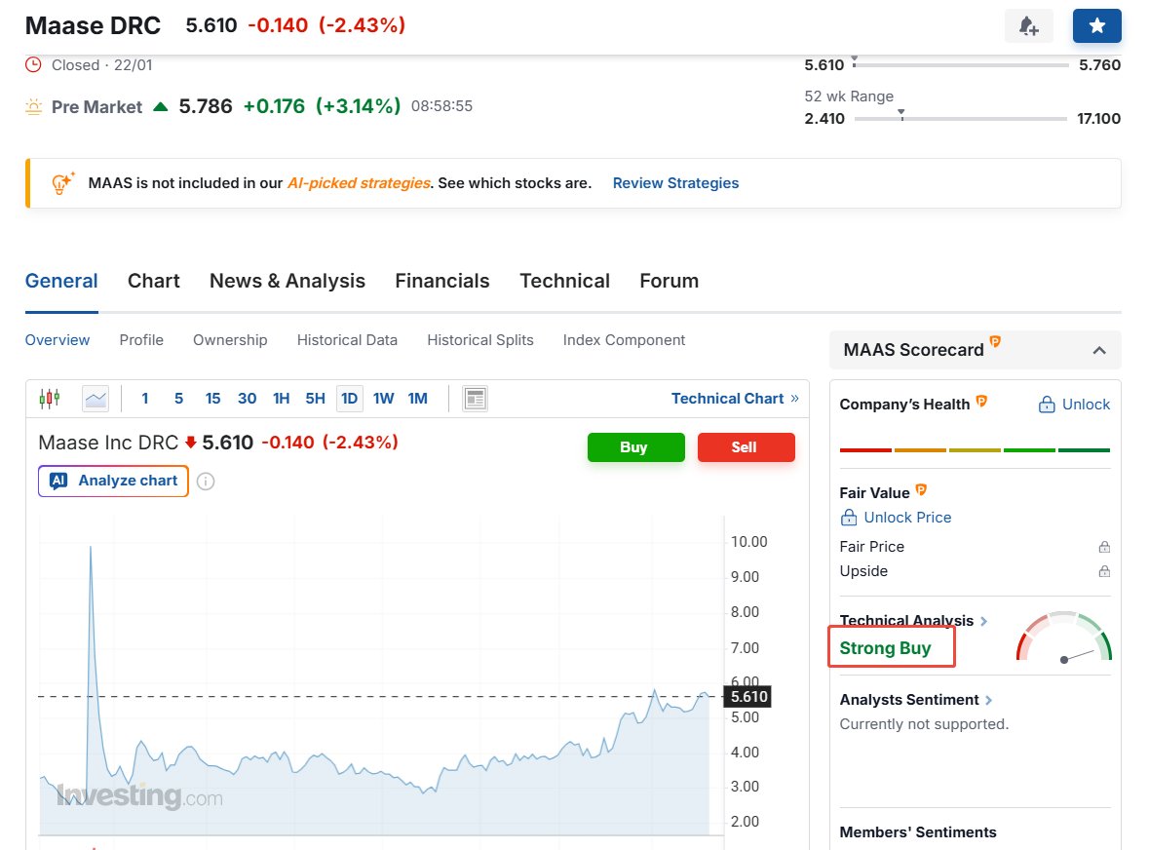Click the Members' Sentiments heading
The image size is (1149, 850).
(x=917, y=832)
